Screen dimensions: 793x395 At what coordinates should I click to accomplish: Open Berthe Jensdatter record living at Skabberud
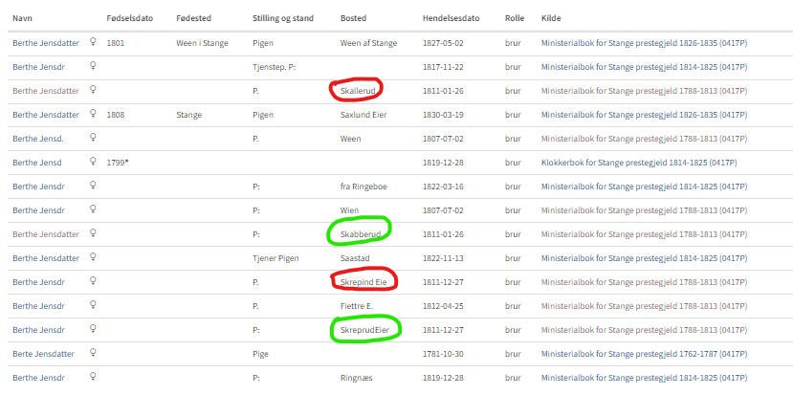46,234
